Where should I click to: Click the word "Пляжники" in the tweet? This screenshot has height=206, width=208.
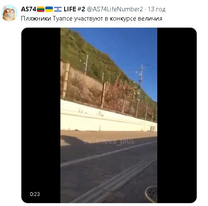[x=36, y=18]
